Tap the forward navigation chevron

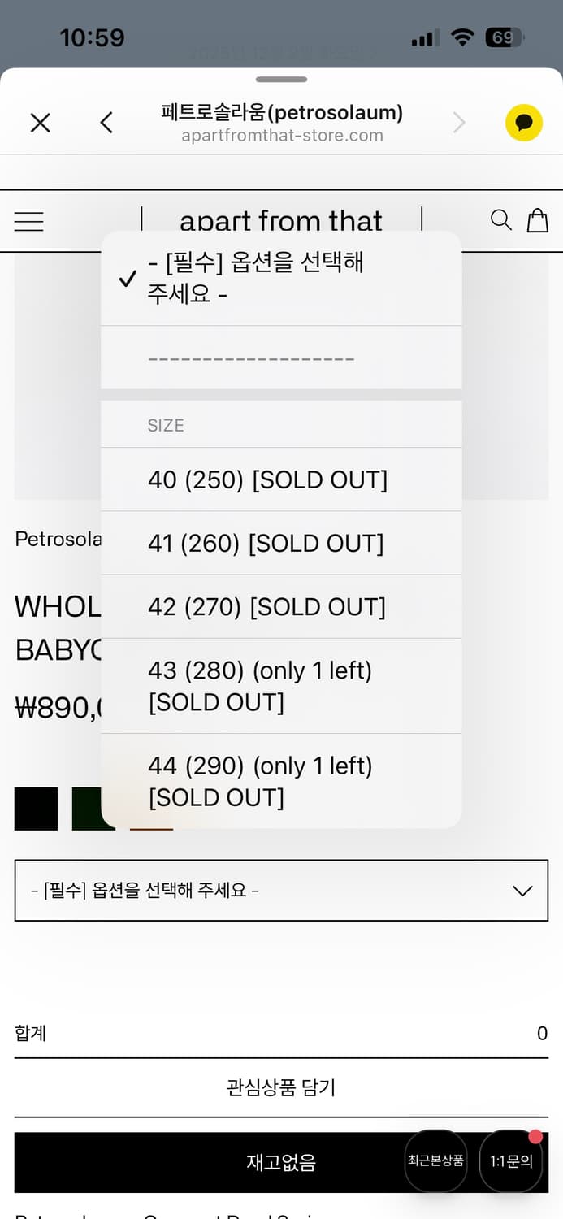459,123
